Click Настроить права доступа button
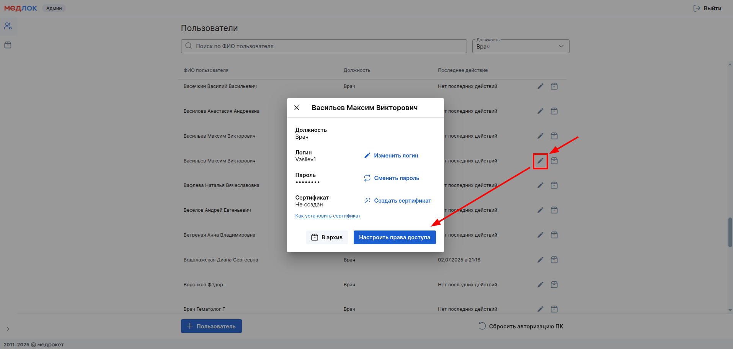733x349 pixels. [394, 237]
